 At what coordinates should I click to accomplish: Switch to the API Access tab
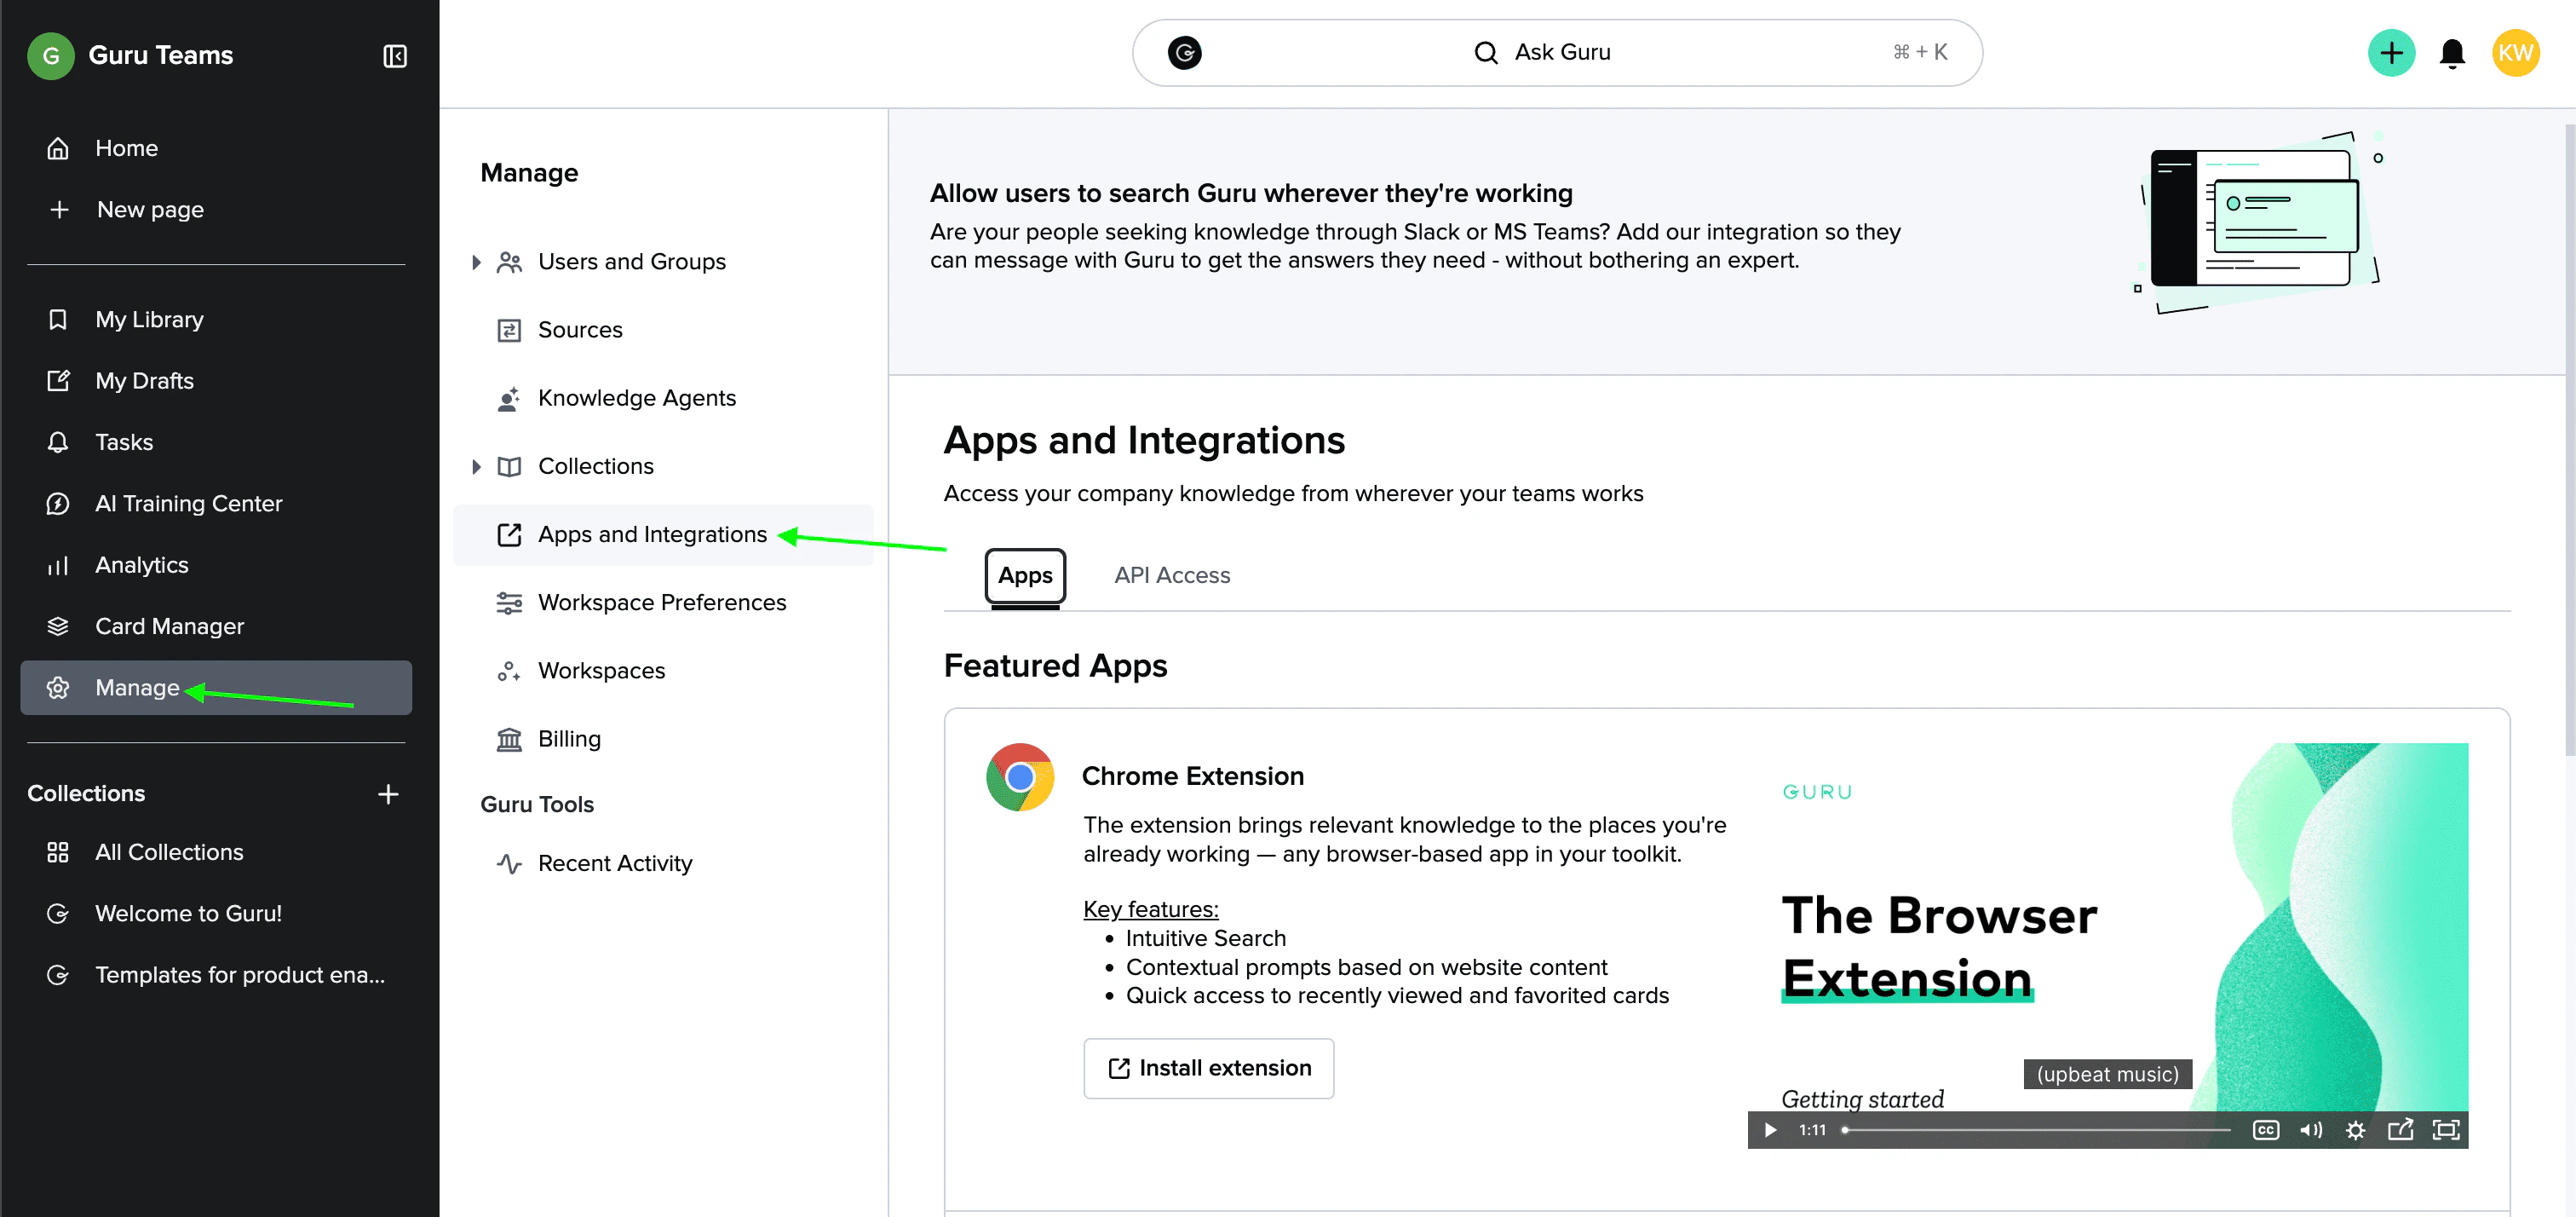tap(1172, 575)
